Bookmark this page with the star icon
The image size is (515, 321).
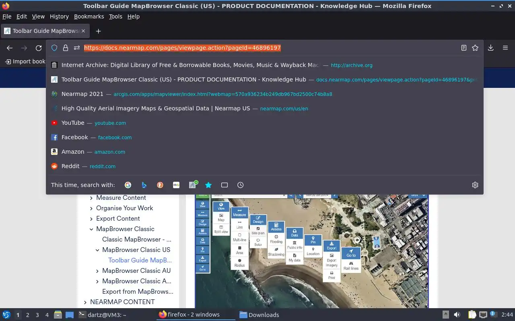(x=475, y=48)
